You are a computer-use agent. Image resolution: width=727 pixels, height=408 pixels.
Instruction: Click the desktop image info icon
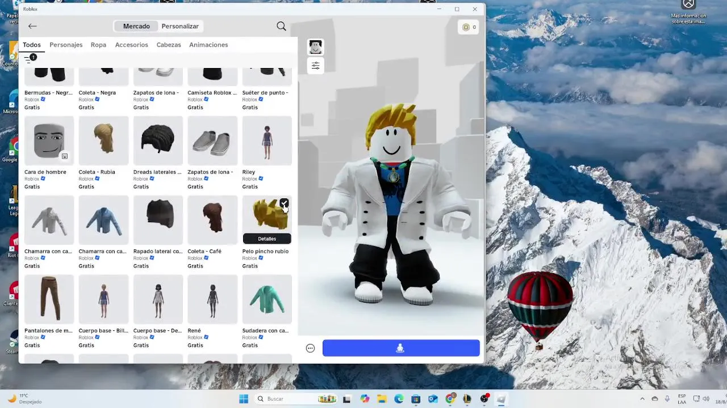tap(688, 12)
